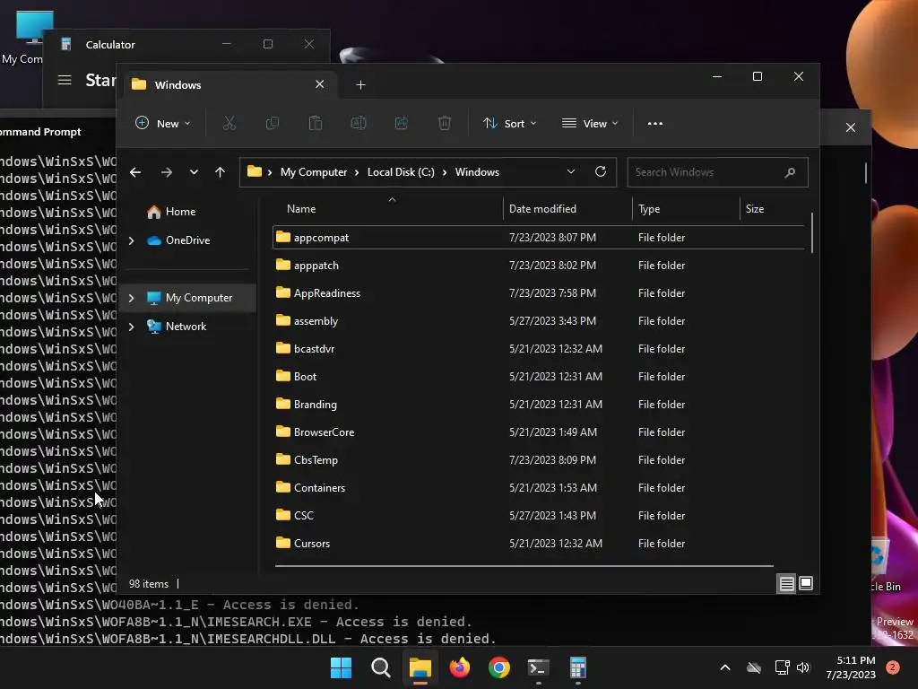This screenshot has width=918, height=689.
Task: Open volume control in system tray
Action: tap(802, 667)
